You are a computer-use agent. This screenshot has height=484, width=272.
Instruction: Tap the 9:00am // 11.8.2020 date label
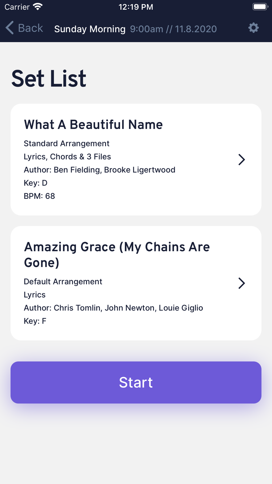coord(173,29)
